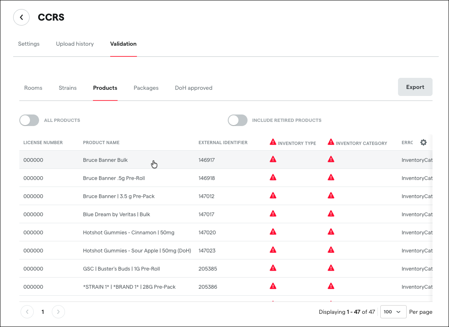Click external identifier 147017

click(x=206, y=214)
